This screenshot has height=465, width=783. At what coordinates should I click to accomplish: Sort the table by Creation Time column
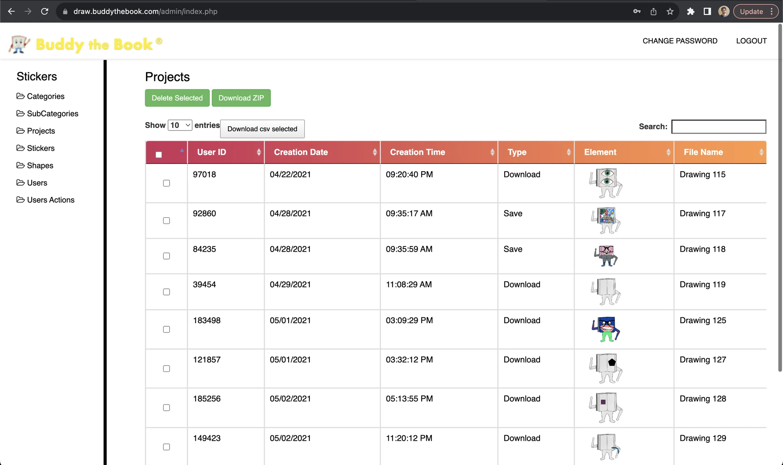(x=439, y=152)
